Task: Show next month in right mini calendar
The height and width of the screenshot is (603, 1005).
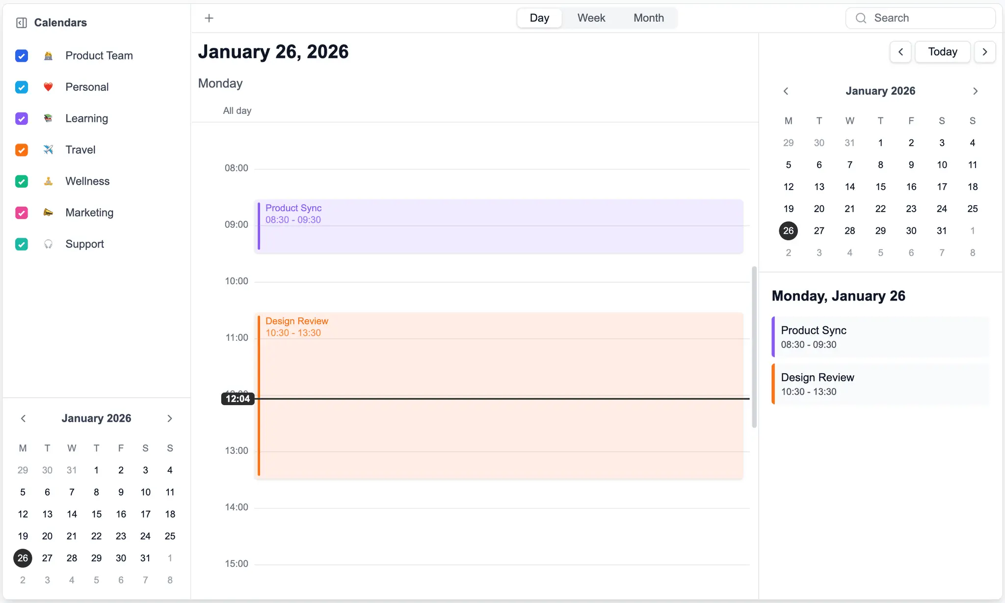Action: pos(975,91)
